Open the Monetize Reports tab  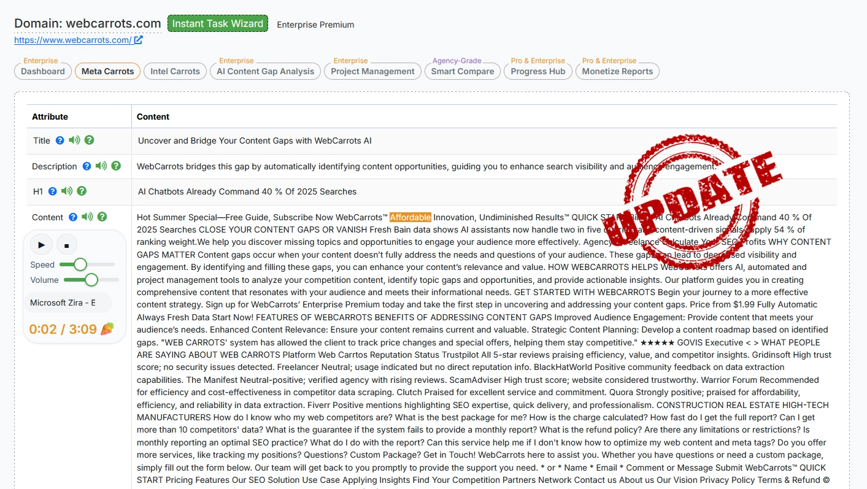click(x=618, y=71)
